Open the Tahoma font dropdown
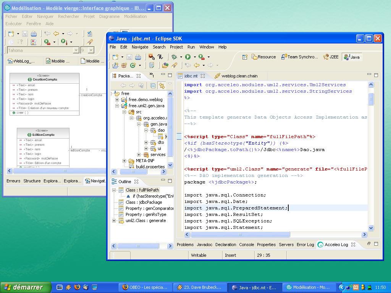This screenshot has height=293, width=391. (x=76, y=50)
